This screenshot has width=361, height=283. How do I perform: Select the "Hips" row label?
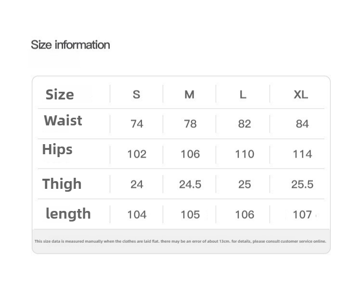coord(57,149)
